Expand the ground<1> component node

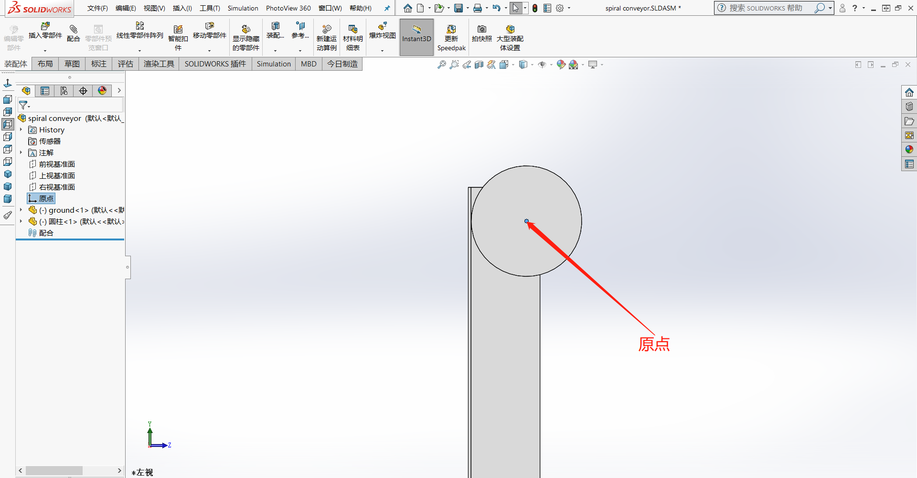coord(21,210)
